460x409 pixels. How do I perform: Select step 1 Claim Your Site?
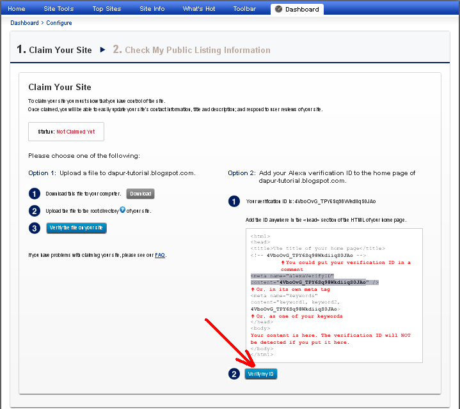[x=54, y=49]
